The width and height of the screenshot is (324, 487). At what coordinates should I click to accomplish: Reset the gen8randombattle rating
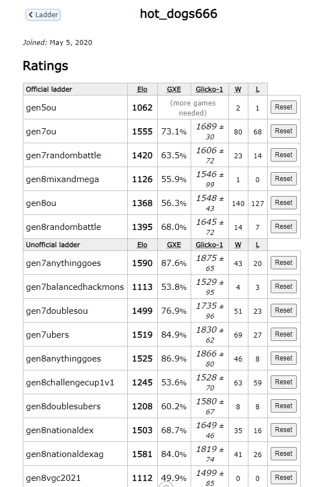(x=283, y=227)
